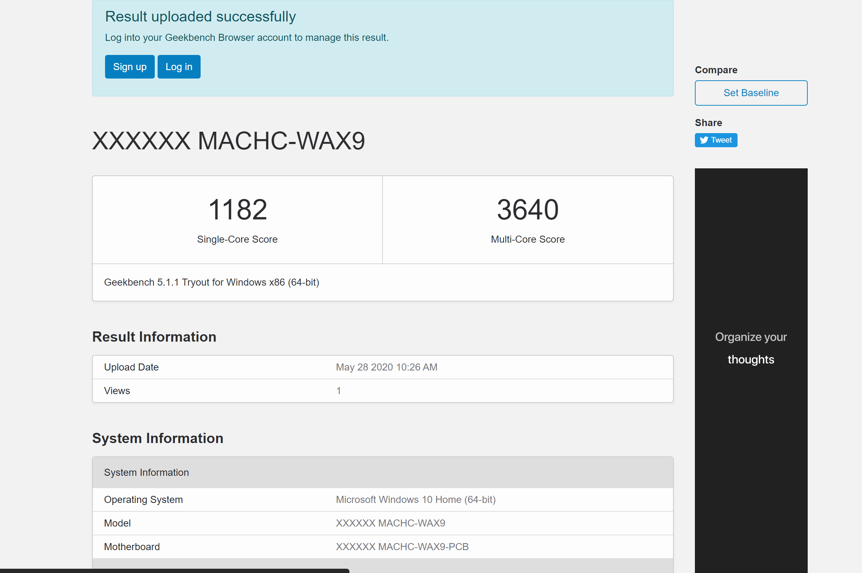
Task: Click the large System Information section heading
Action: point(158,438)
